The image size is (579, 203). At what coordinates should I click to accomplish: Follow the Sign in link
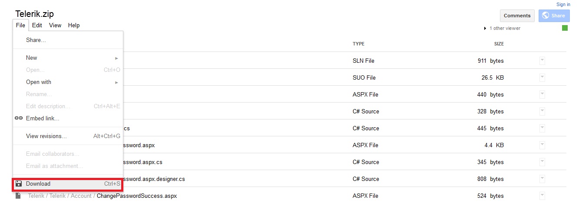[563, 4]
